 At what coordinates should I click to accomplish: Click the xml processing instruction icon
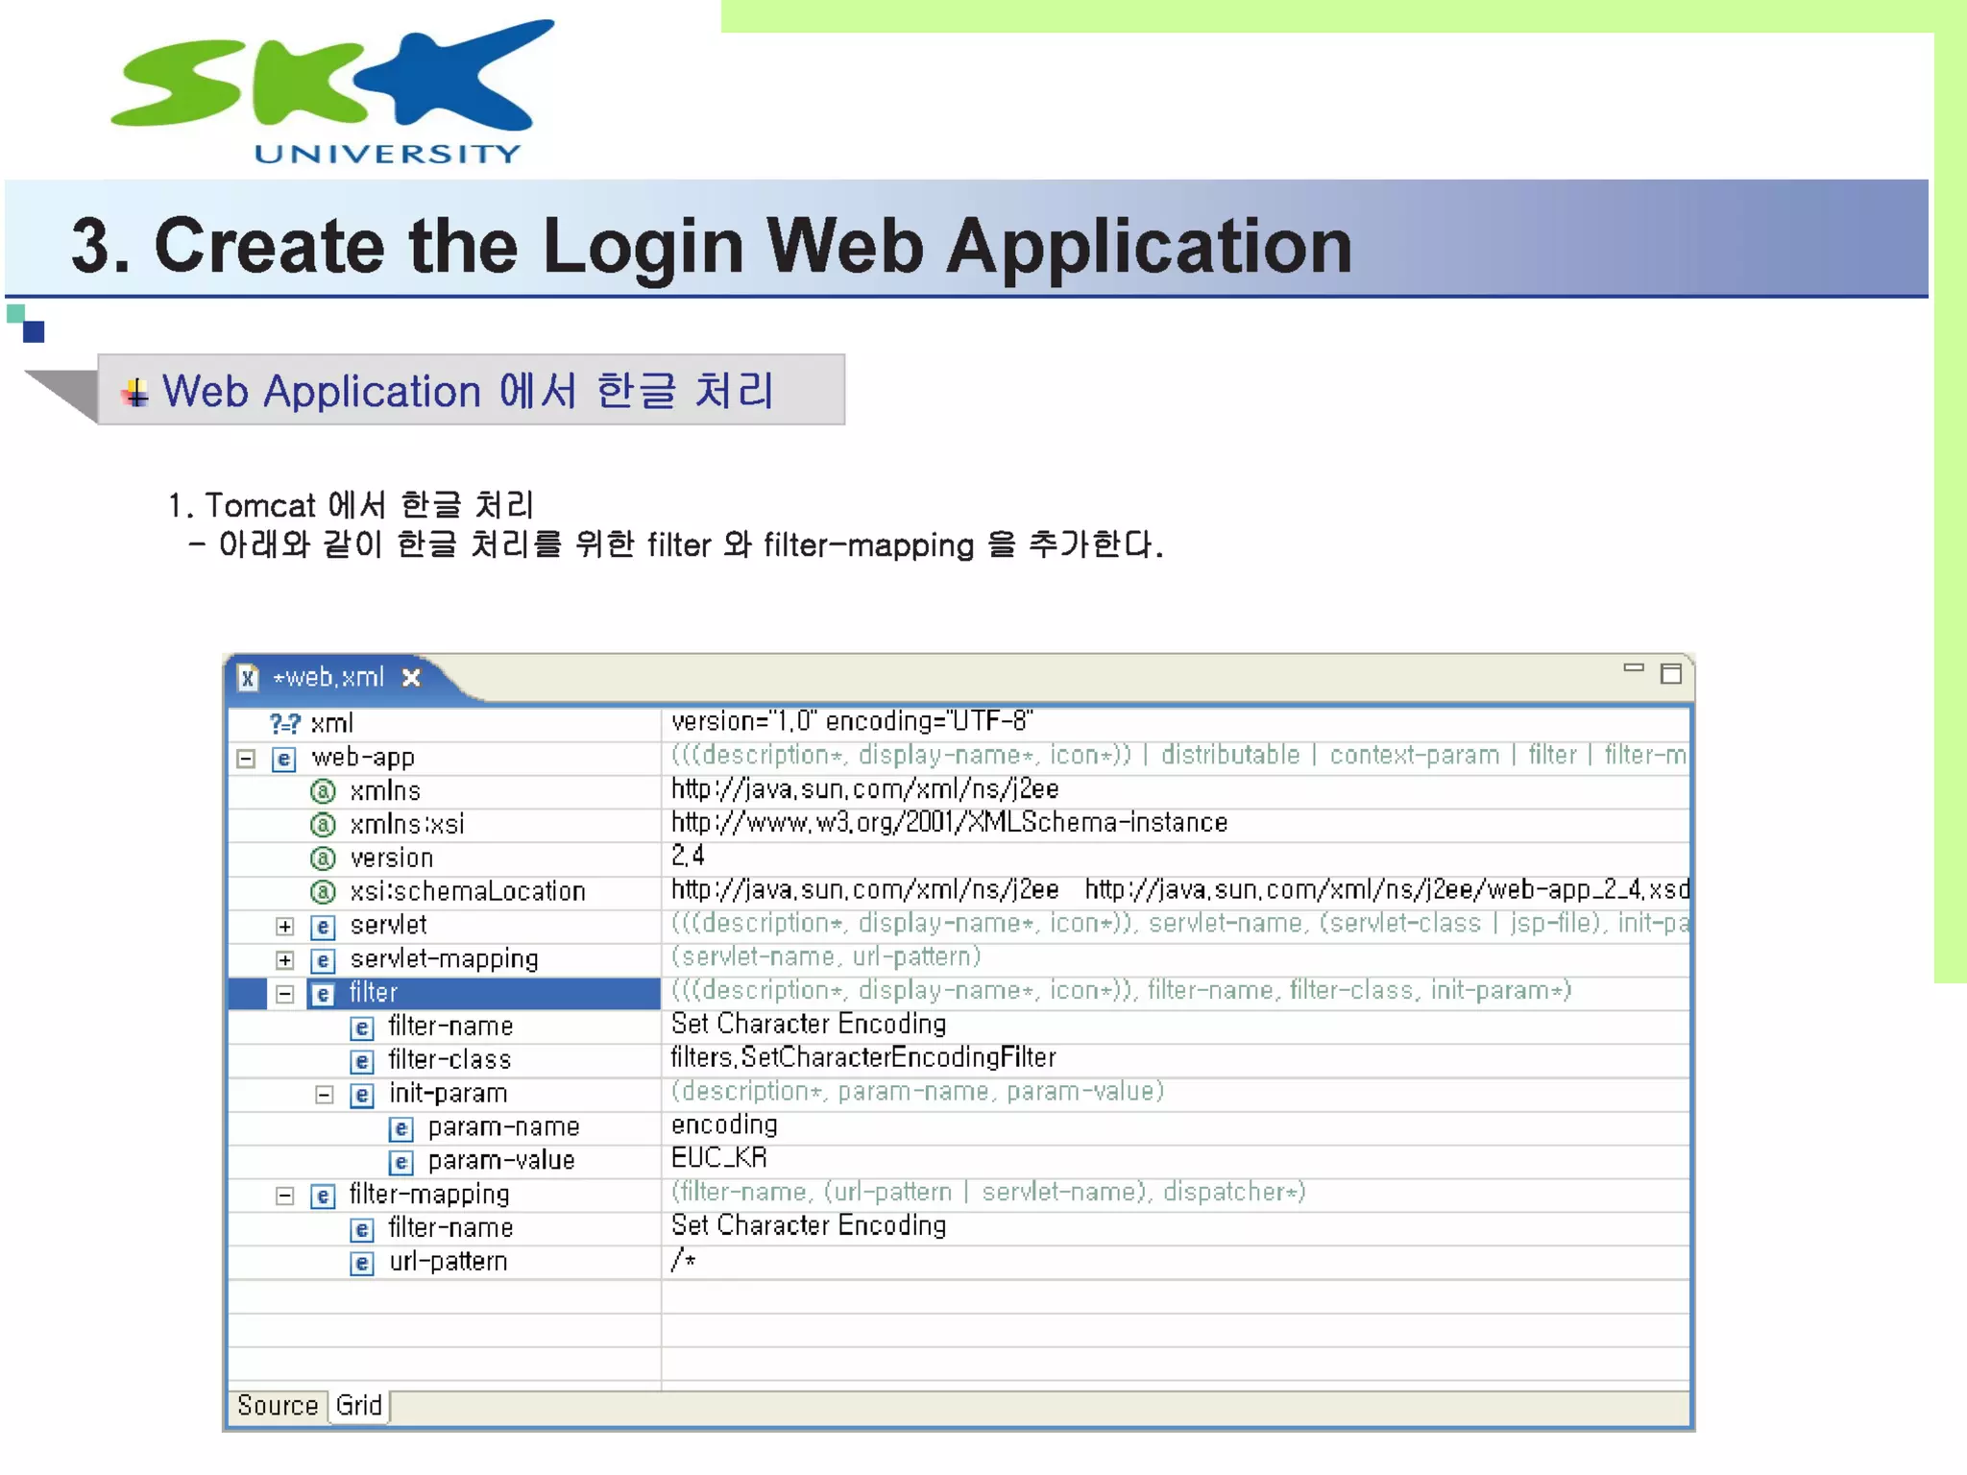point(284,724)
